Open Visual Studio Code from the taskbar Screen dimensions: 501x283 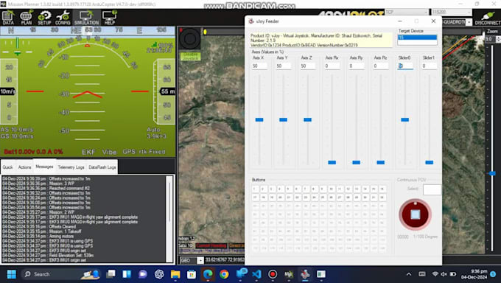coord(256,274)
